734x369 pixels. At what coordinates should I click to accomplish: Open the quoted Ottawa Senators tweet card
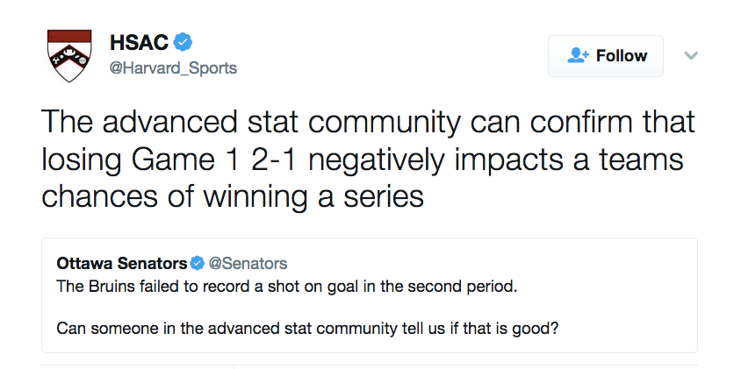point(370,295)
